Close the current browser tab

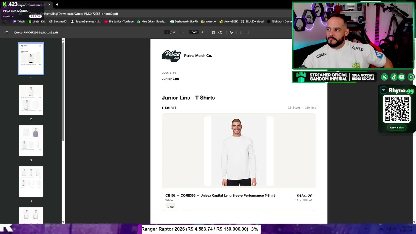pyautogui.click(x=49, y=5)
